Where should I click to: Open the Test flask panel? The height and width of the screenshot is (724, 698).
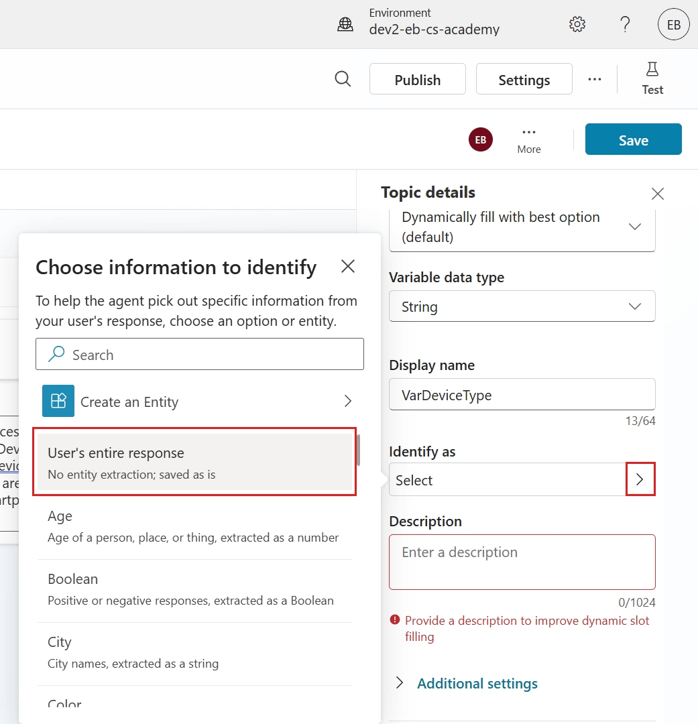point(652,78)
